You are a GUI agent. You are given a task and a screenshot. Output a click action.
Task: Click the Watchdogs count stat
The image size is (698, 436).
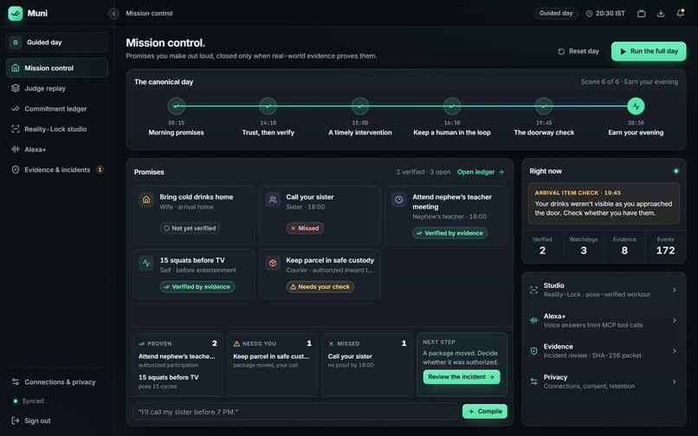[x=583, y=246]
